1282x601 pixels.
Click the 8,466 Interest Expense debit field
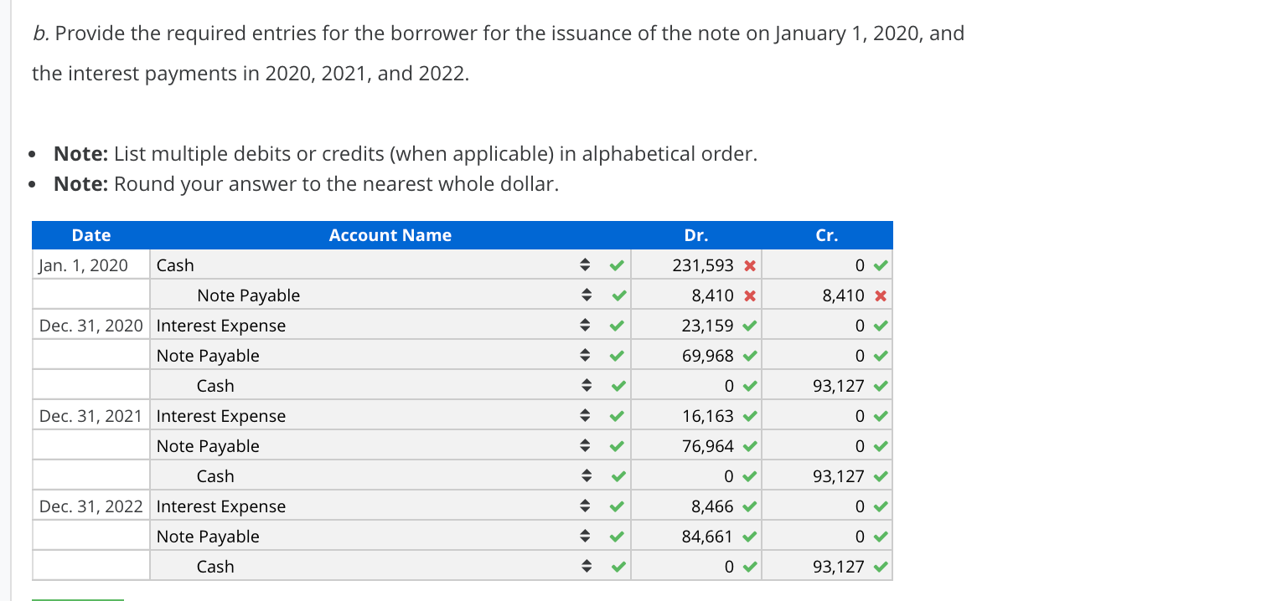tap(695, 507)
